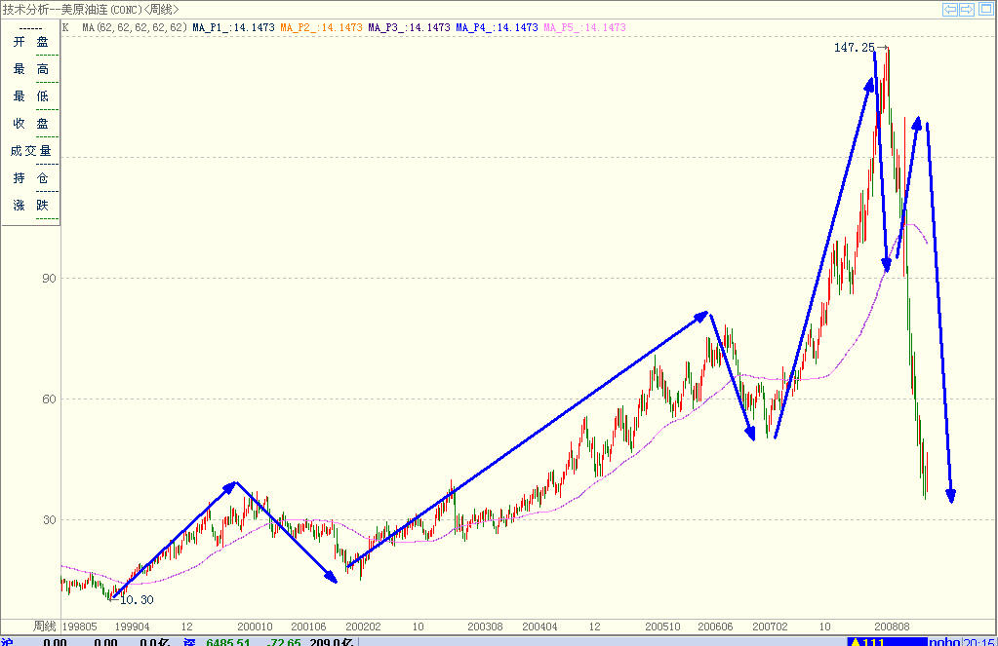This screenshot has width=998, height=646.
Task: Select the 涨跌 (change) field in the side panel
Action: click(30, 206)
